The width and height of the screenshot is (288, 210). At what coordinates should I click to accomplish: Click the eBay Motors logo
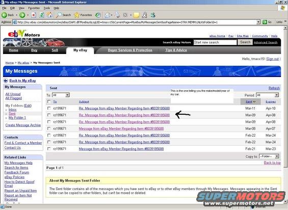(24, 34)
